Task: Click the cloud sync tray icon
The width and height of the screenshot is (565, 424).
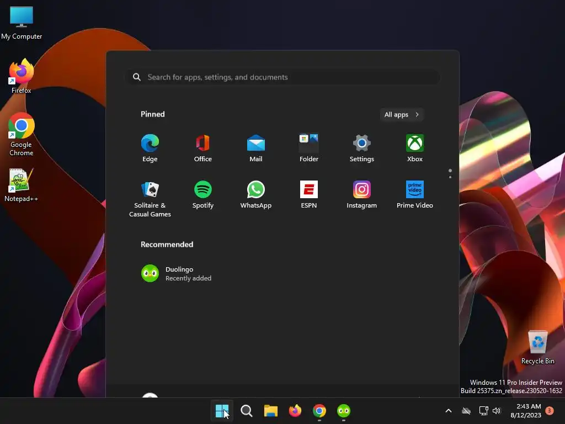Action: pyautogui.click(x=466, y=411)
